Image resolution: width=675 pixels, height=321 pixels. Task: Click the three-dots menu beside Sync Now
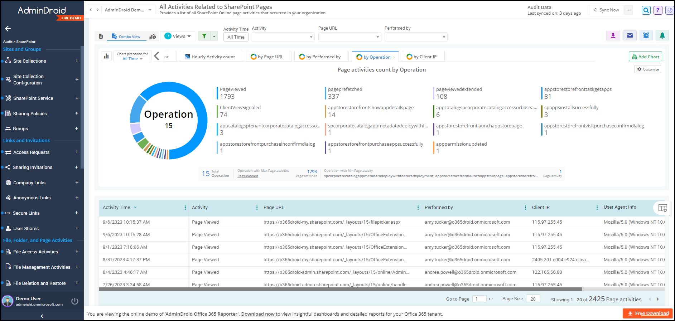(x=628, y=10)
